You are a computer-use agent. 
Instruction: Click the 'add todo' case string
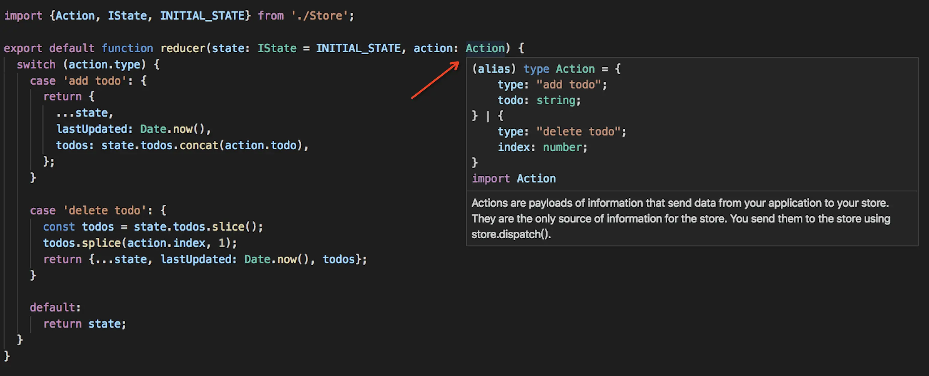(x=95, y=81)
